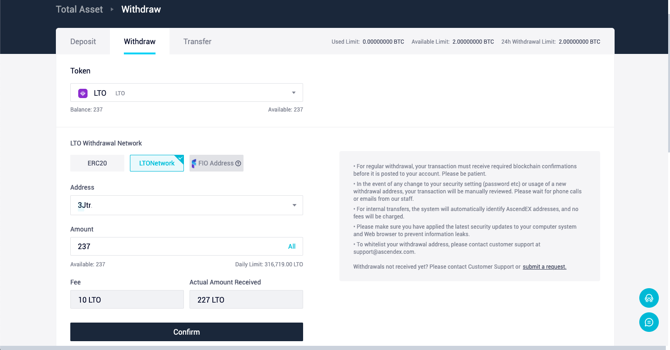Open the LTO token selector
The height and width of the screenshot is (350, 670).
[187, 92]
